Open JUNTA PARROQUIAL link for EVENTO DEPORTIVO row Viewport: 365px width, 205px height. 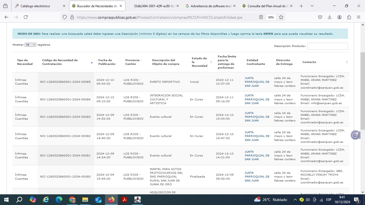click(x=257, y=82)
